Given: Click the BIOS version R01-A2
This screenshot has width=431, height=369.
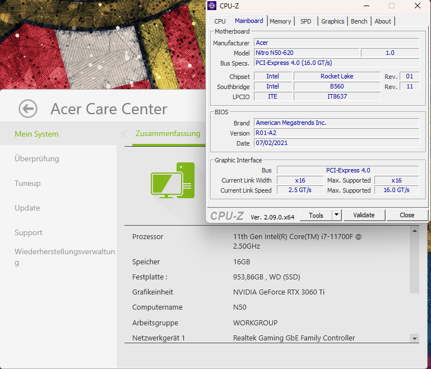Looking at the screenshot, I should tap(337, 133).
